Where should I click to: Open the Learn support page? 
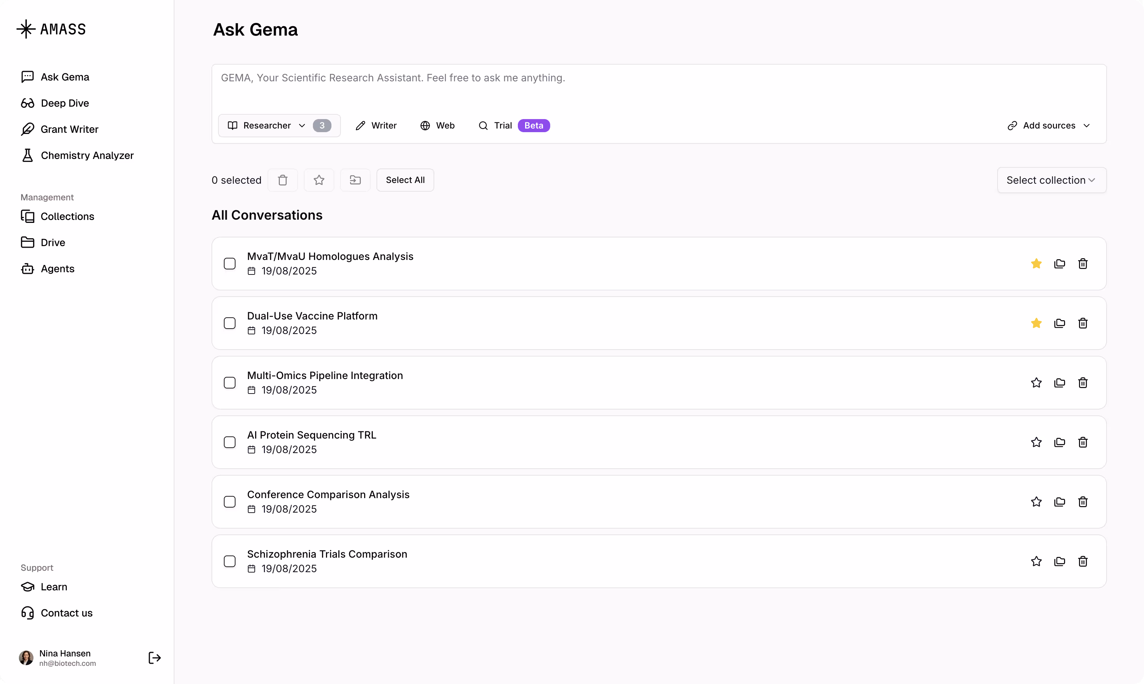[x=44, y=587]
